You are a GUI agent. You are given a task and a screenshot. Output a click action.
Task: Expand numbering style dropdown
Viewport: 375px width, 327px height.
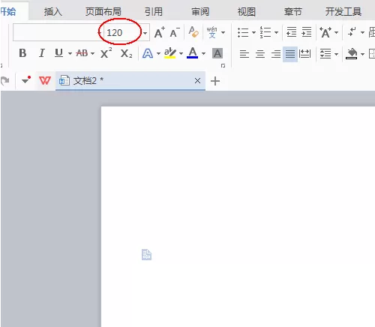pos(276,32)
